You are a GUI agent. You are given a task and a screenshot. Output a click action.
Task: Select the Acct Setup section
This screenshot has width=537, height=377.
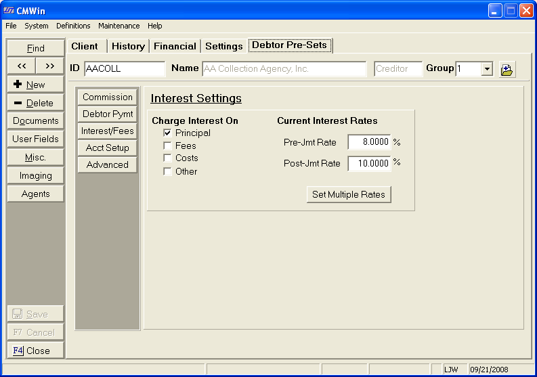tap(108, 148)
